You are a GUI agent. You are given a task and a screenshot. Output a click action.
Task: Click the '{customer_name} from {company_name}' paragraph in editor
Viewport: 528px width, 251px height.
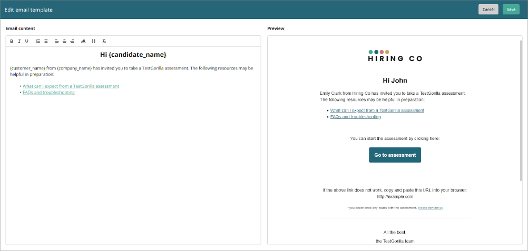click(132, 72)
